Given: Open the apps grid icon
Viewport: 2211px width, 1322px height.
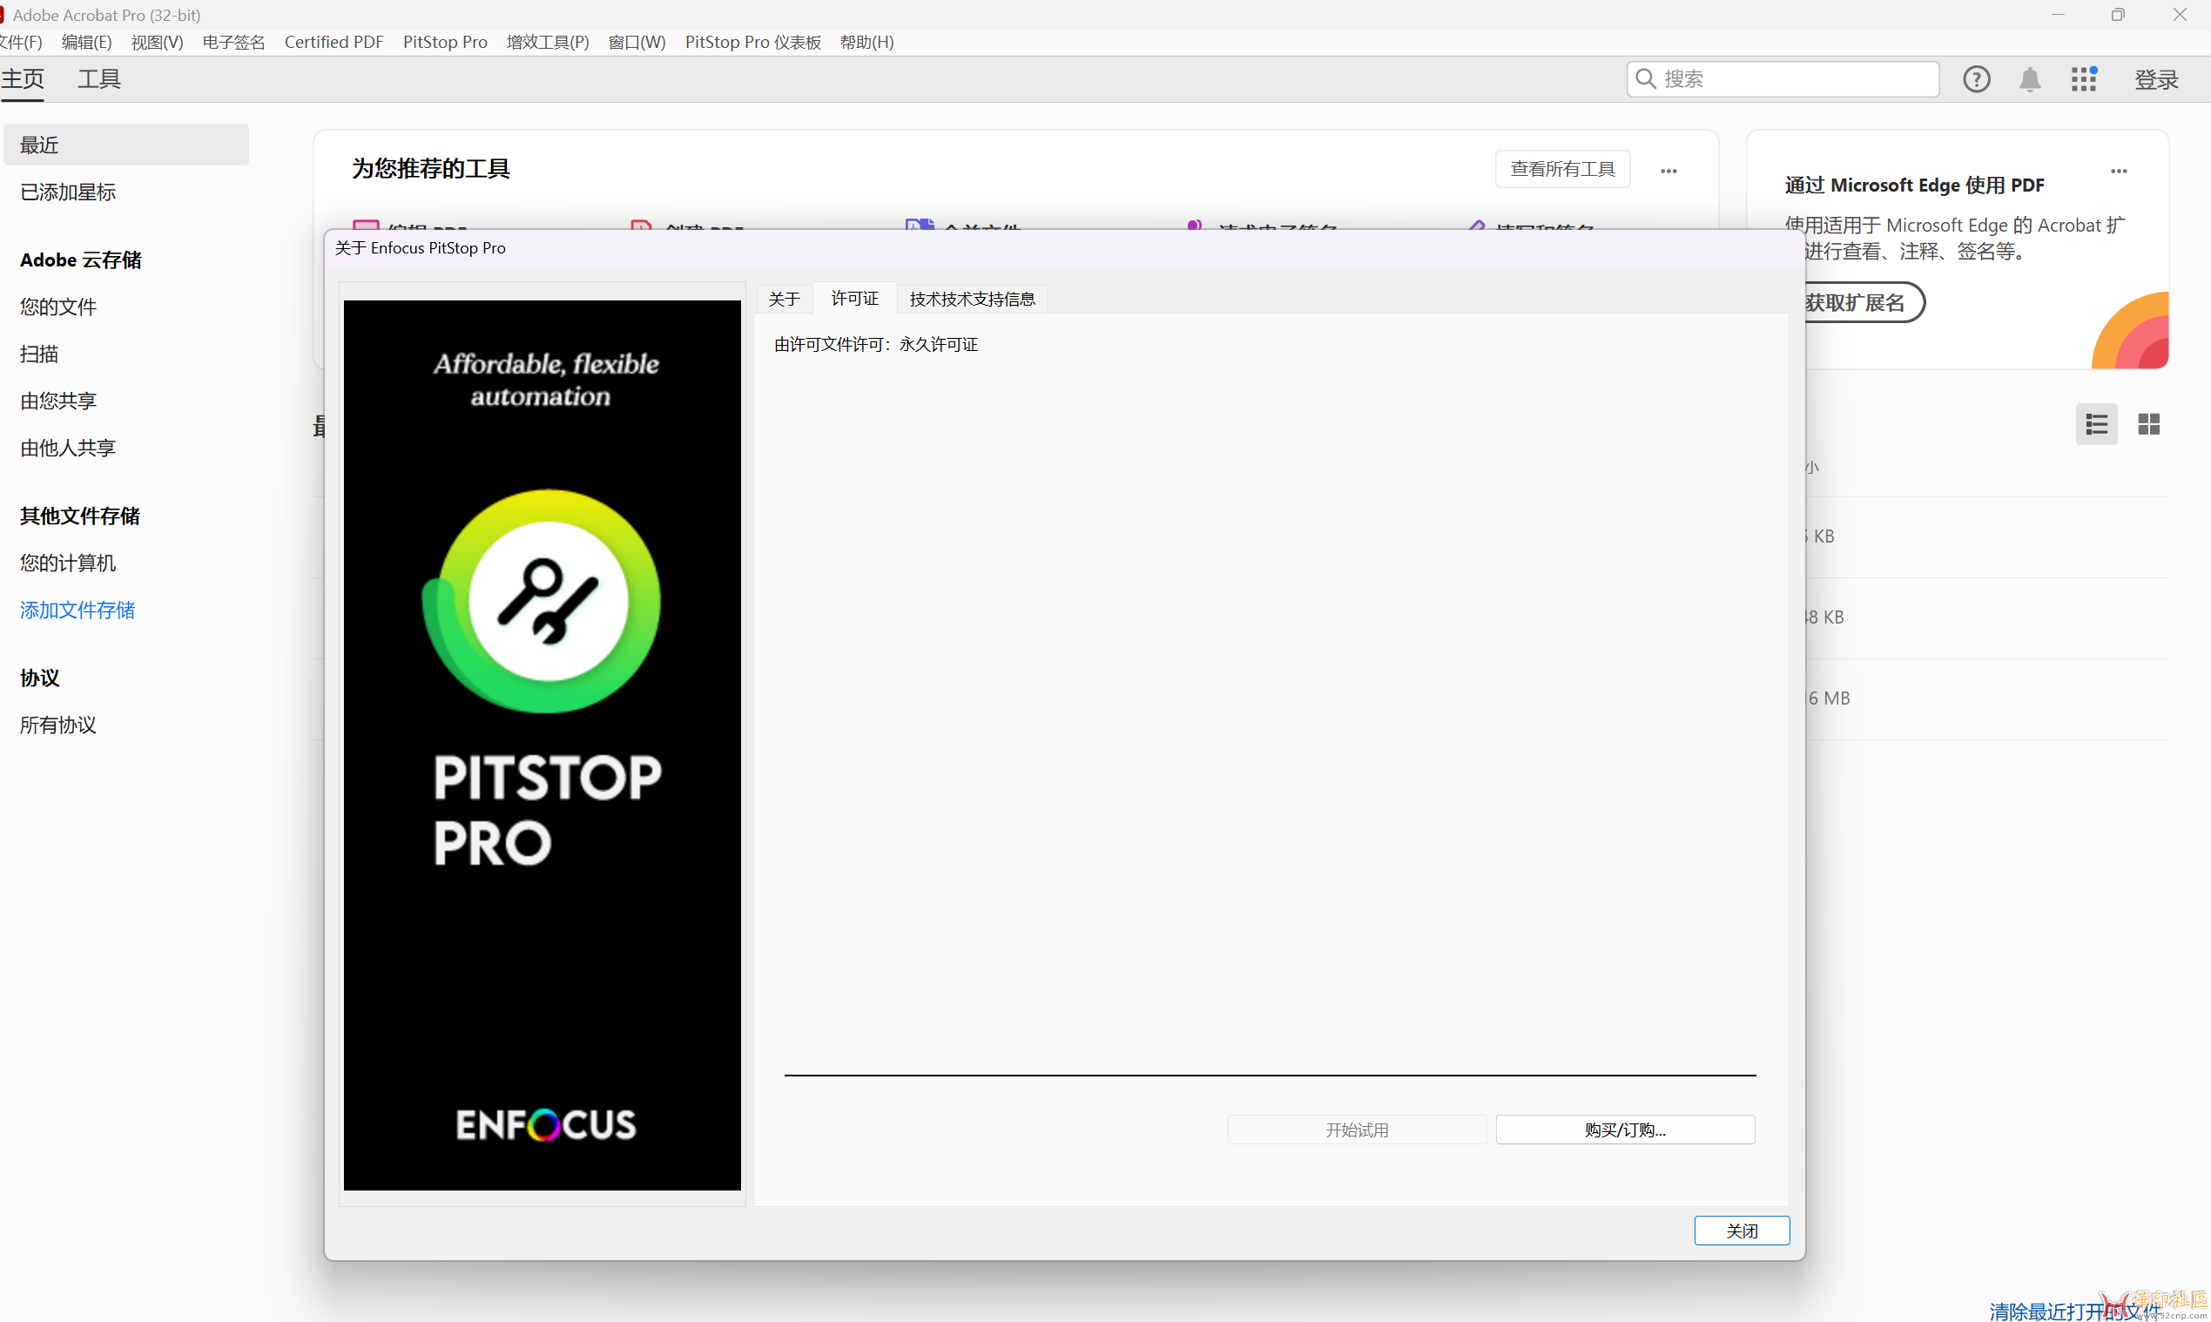Looking at the screenshot, I should [2084, 79].
